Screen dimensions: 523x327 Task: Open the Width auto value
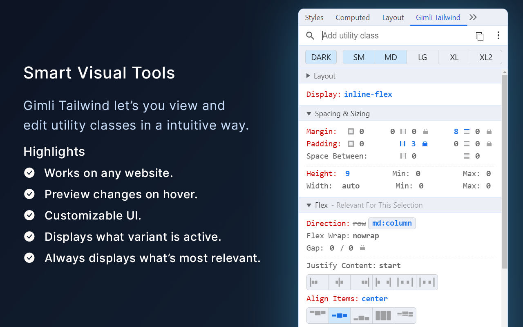[351, 186]
